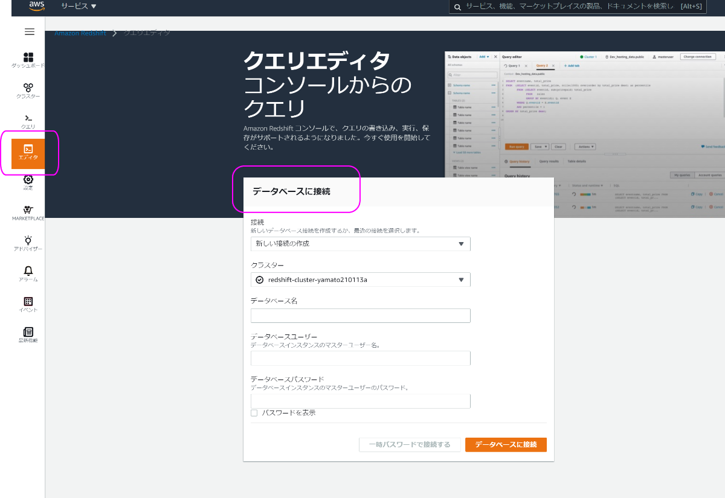Open Marketplace from the sidebar
The width and height of the screenshot is (725, 498).
(x=28, y=213)
